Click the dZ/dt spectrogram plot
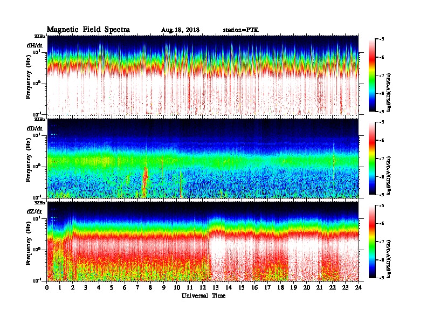Viewport: 427px width, 330px height. click(203, 242)
